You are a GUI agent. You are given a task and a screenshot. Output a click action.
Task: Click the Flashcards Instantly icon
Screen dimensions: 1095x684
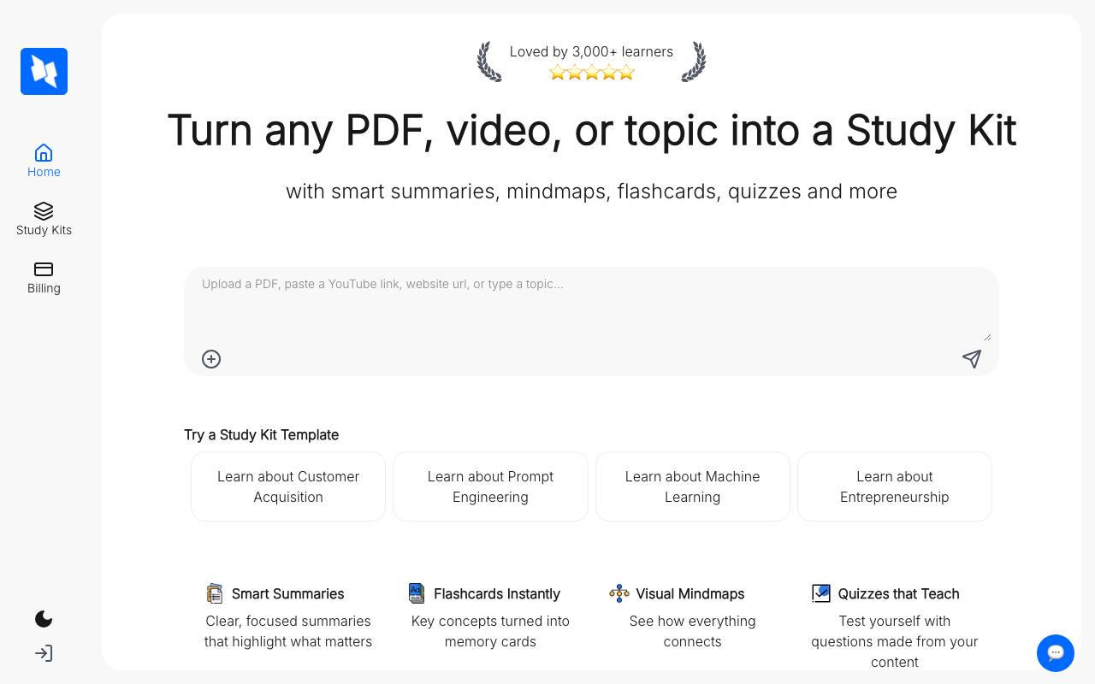(x=417, y=593)
